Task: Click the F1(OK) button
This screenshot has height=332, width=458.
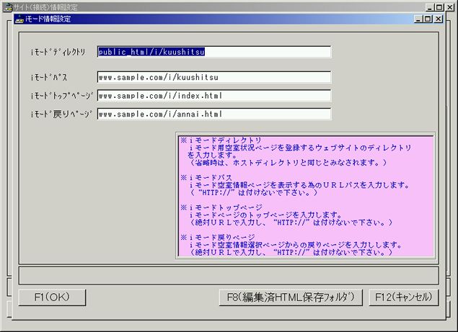Action: (52, 297)
